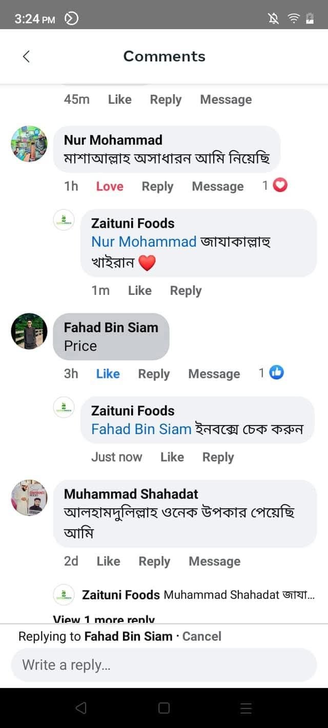Tap Android recent apps navigation button
328x728 pixels.
click(246, 708)
